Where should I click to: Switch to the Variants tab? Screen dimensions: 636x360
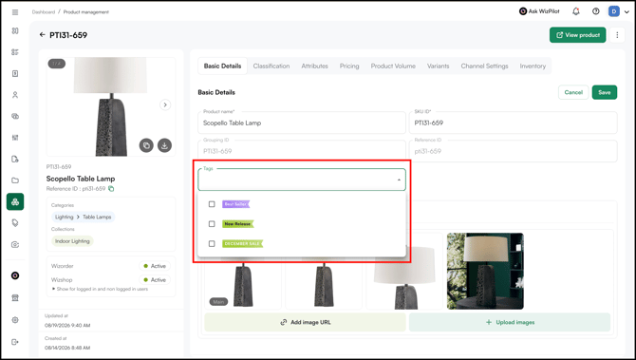(438, 66)
